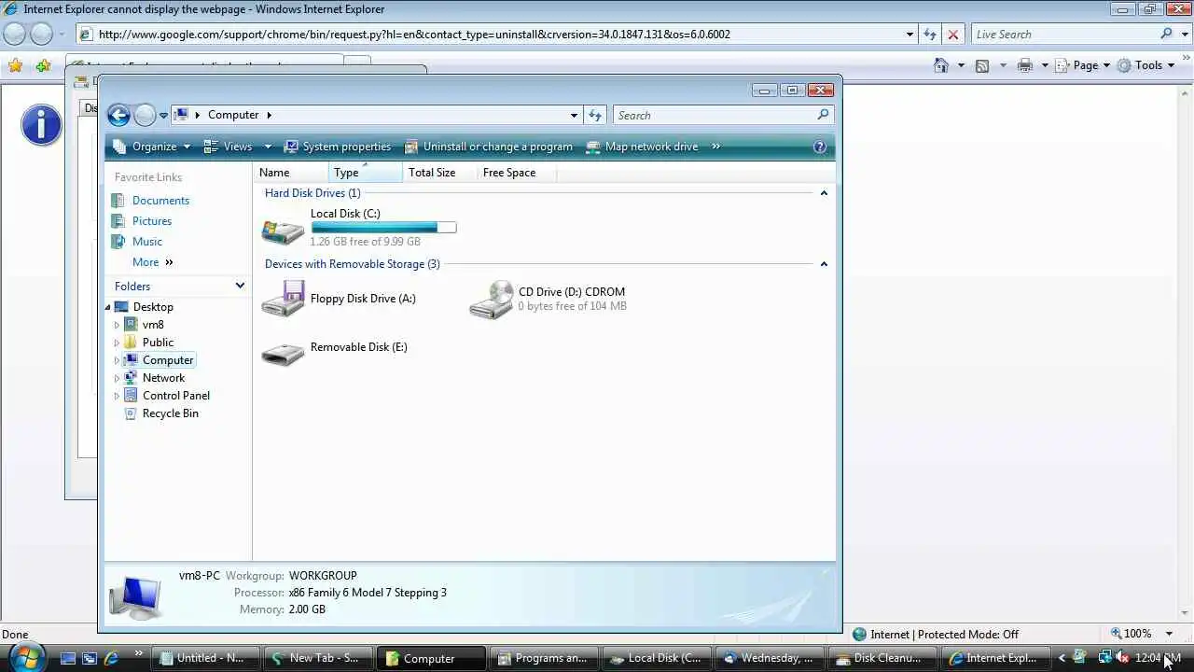This screenshot has height=672, width=1194.
Task: Click Switch between windows quick launch icon
Action: (90, 658)
